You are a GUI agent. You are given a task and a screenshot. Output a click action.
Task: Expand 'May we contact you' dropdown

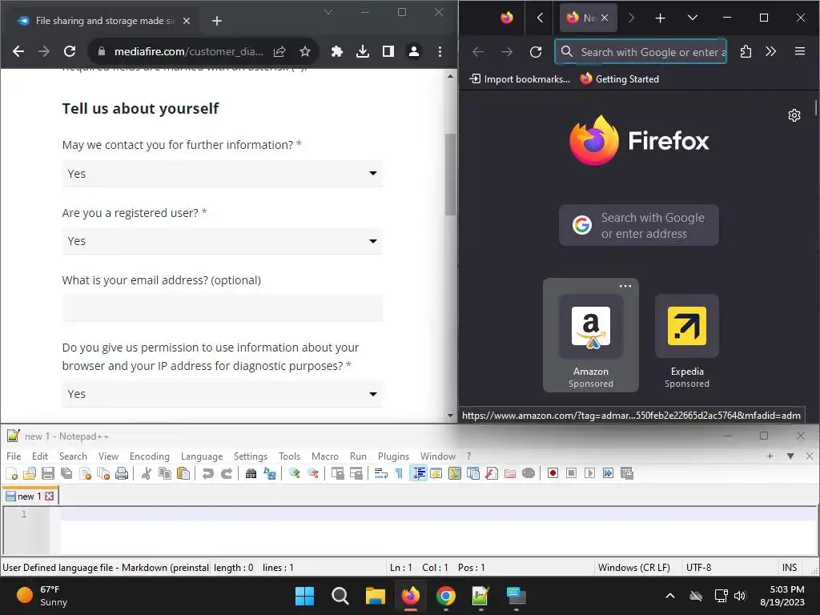(x=223, y=173)
